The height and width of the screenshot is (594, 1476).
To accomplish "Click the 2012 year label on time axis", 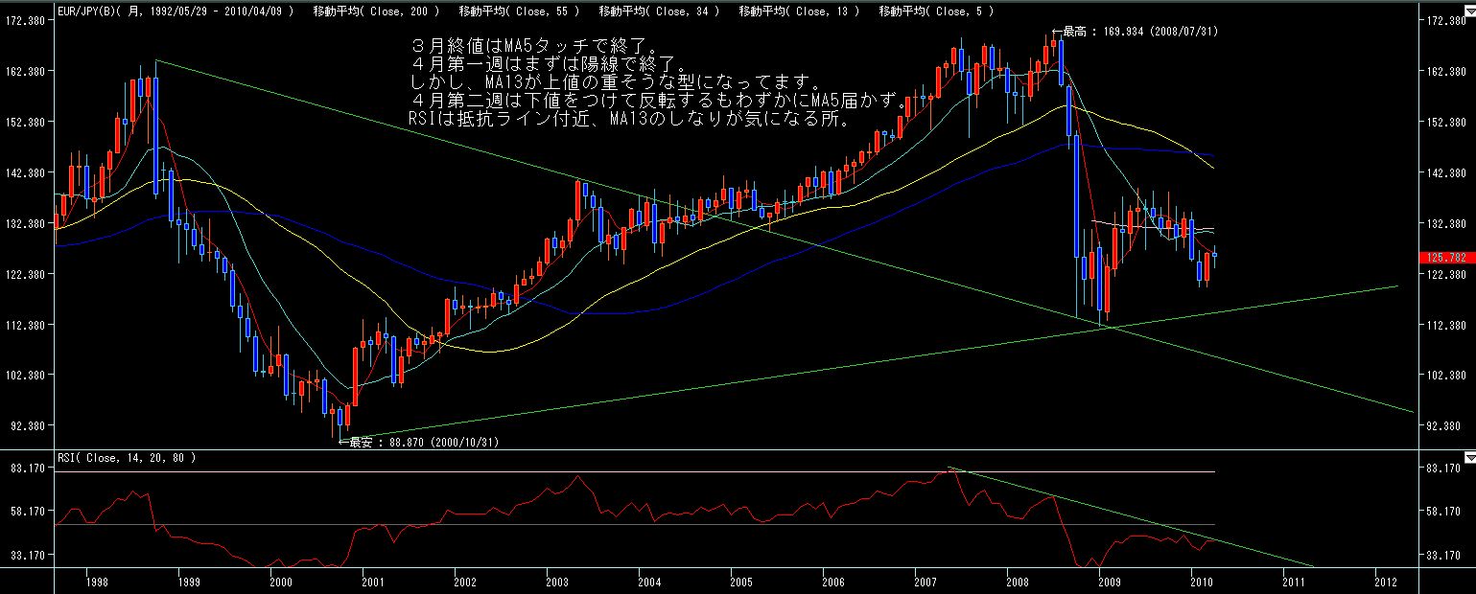I will click(1385, 581).
